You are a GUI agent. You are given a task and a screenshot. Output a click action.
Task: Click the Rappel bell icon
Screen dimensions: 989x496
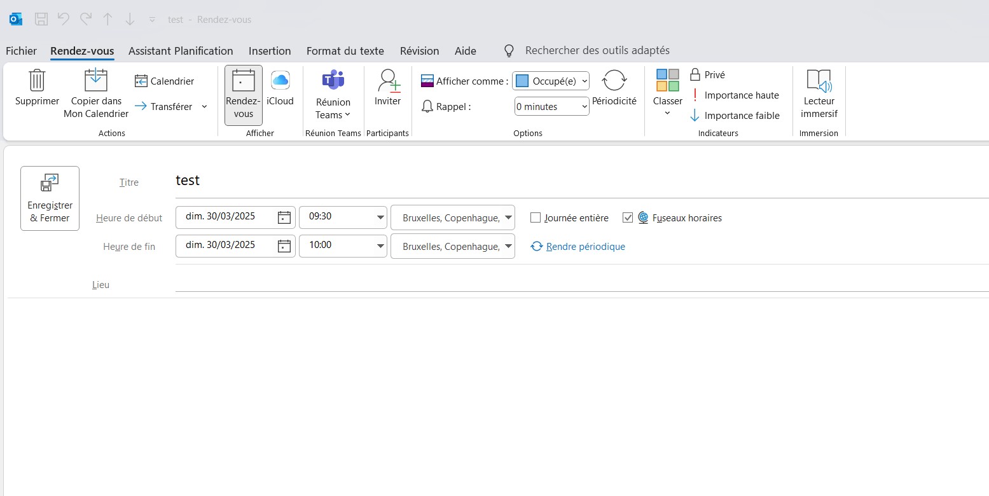[427, 107]
